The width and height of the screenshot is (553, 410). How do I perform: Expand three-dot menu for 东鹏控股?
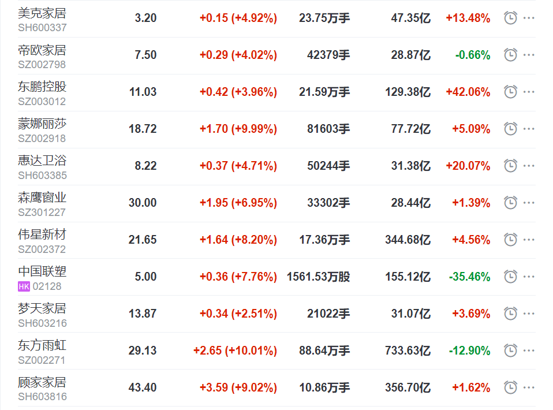(529, 92)
